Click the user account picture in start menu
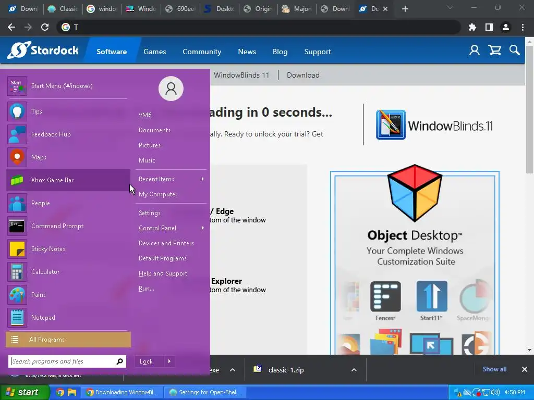This screenshot has width=534, height=400. (171, 89)
